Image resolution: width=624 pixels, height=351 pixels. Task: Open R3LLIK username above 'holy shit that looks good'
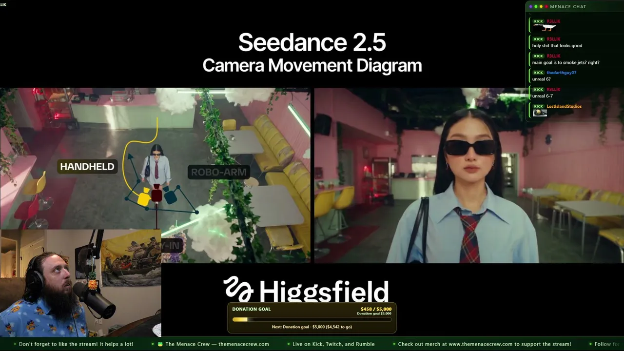click(553, 39)
